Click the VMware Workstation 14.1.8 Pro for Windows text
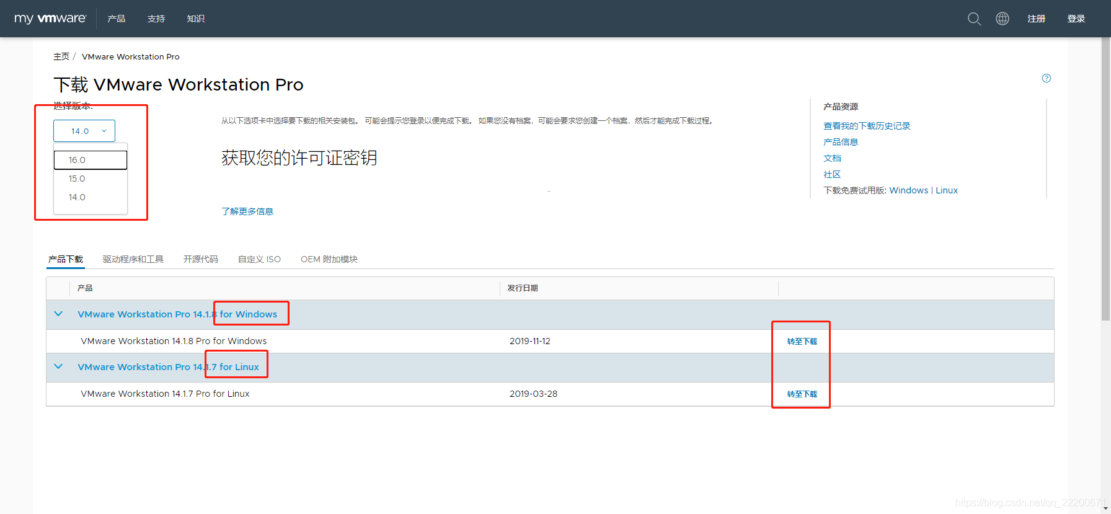1111x514 pixels. click(x=174, y=341)
